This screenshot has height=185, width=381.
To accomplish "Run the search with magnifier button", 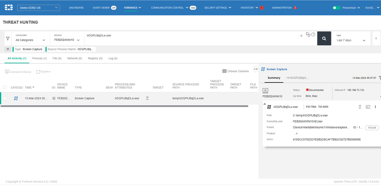I will coord(324,39).
